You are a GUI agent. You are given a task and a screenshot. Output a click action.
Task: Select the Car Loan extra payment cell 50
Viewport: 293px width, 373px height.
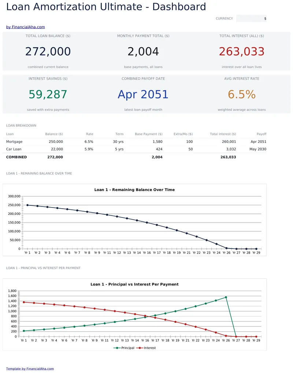tap(190, 149)
